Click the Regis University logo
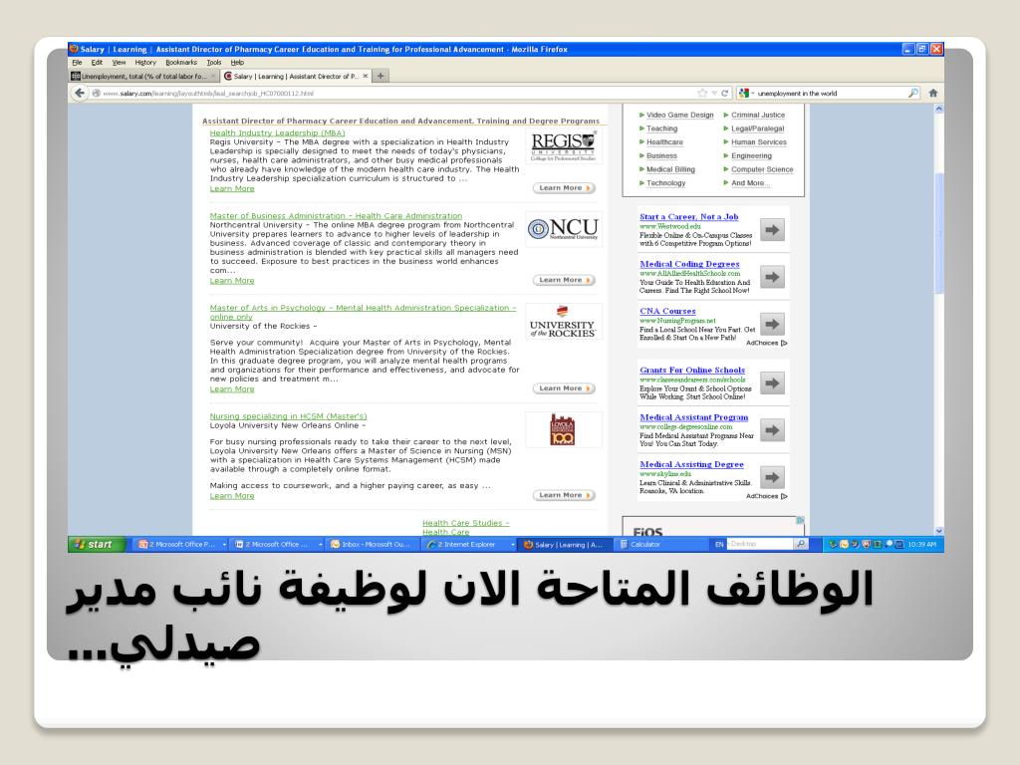The width and height of the screenshot is (1020, 765). 564,146
